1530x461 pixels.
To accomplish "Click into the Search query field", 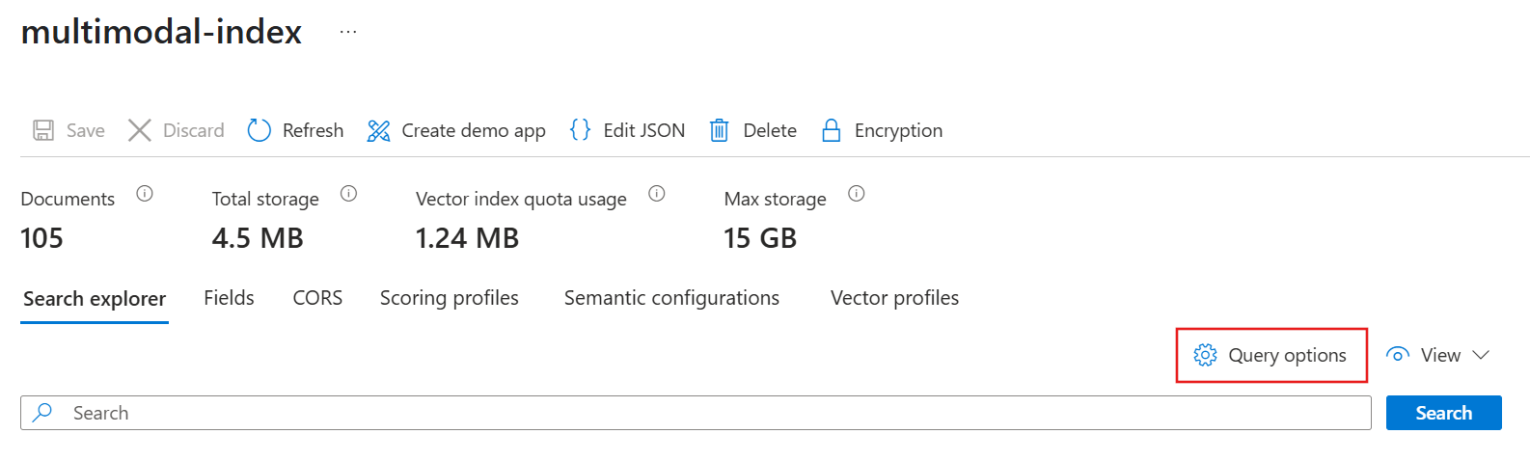I will pos(695,413).
